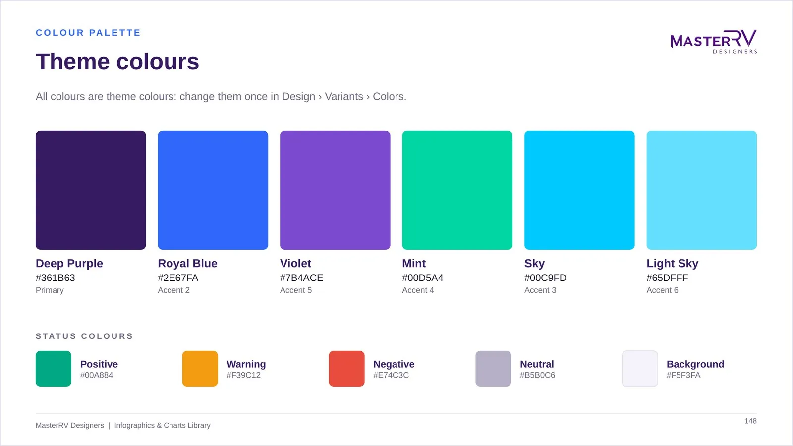Click the Deep Purple colour swatch
793x446 pixels.
click(x=91, y=190)
